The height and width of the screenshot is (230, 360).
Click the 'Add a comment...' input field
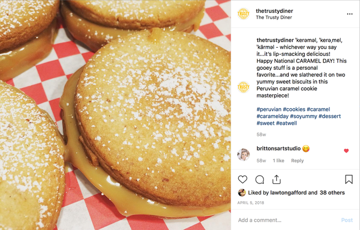coord(283,220)
